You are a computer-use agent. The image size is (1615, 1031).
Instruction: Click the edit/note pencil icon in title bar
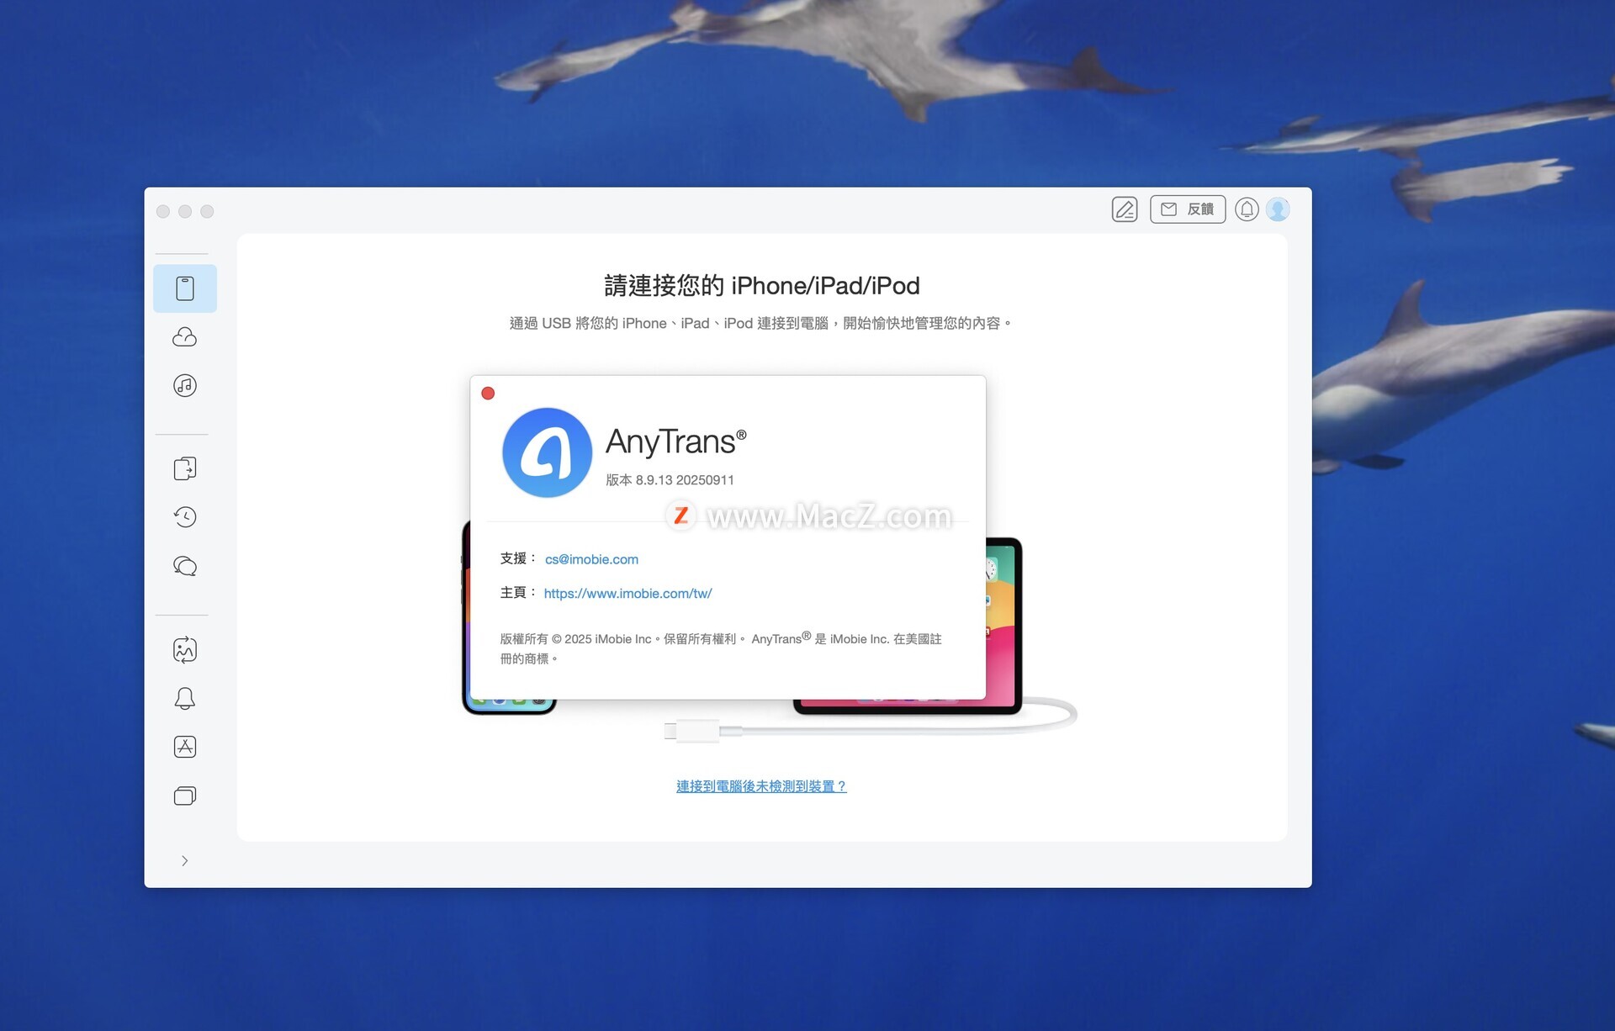[1125, 209]
